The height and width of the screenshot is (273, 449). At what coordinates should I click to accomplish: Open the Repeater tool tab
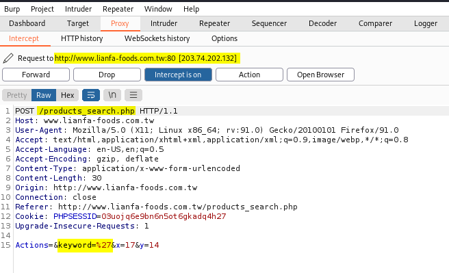[x=214, y=23]
